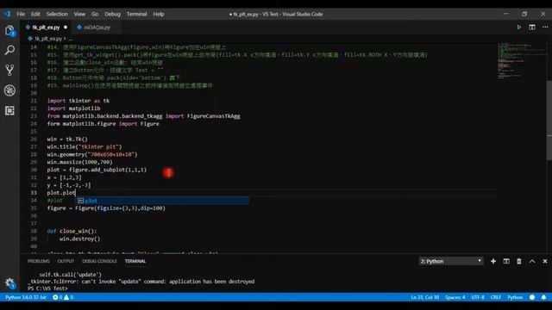Open the Search view icon
552x310 pixels.
coord(9,50)
